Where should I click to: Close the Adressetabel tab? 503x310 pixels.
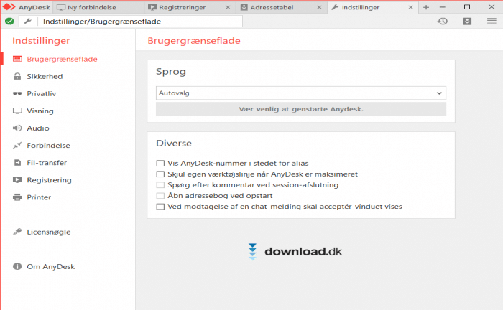tap(319, 7)
